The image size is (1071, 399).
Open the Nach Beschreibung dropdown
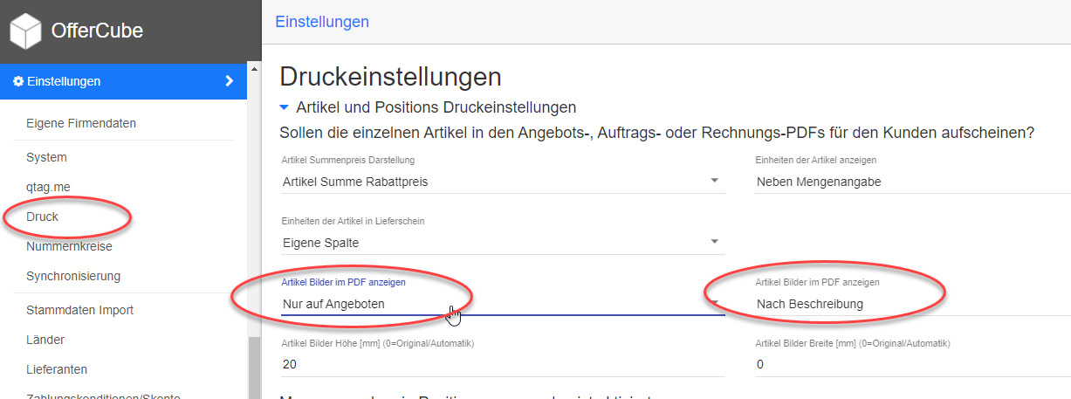[908, 304]
